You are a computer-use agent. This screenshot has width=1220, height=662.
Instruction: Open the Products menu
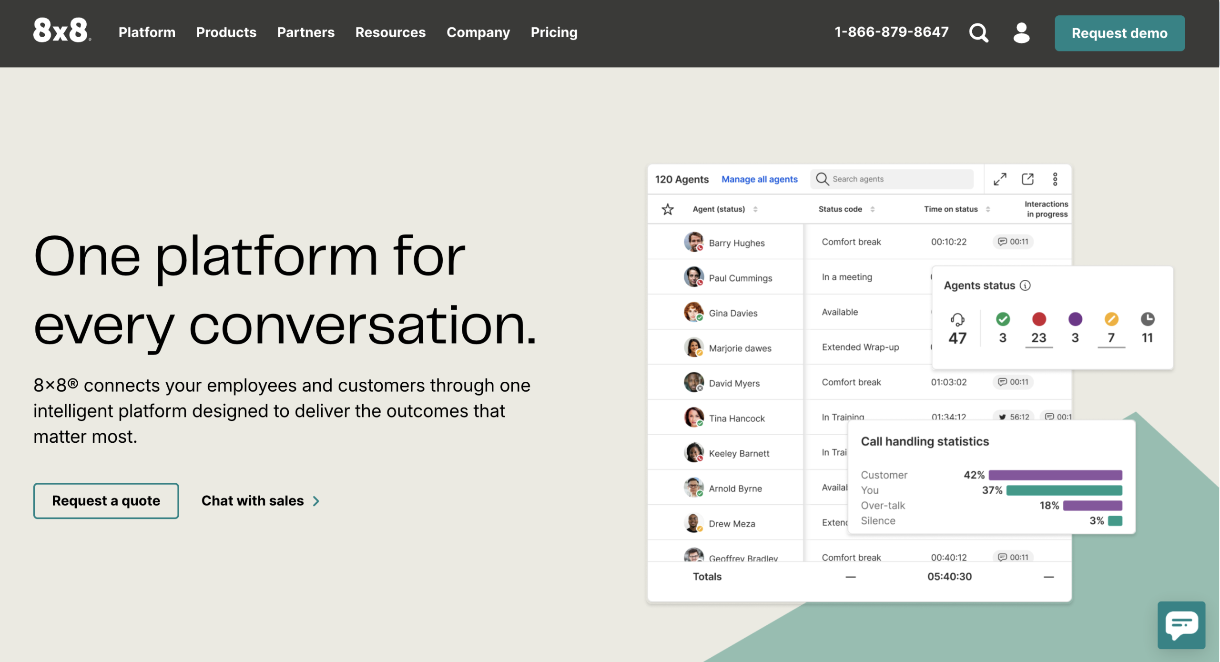[226, 32]
